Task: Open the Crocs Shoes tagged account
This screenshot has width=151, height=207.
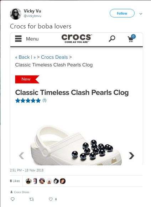Action: [22, 192]
